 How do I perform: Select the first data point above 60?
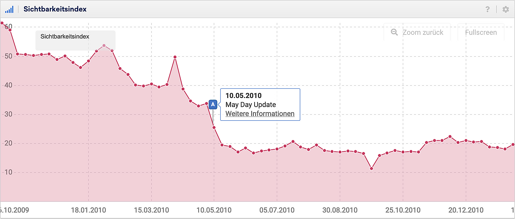point(2,23)
